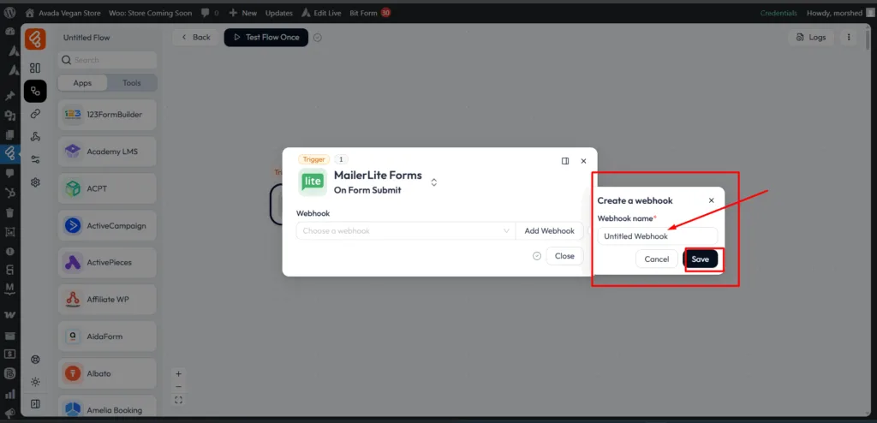Screen dimensions: 877x423
Task: Click the Close button in trigger dialog
Action: click(564, 256)
